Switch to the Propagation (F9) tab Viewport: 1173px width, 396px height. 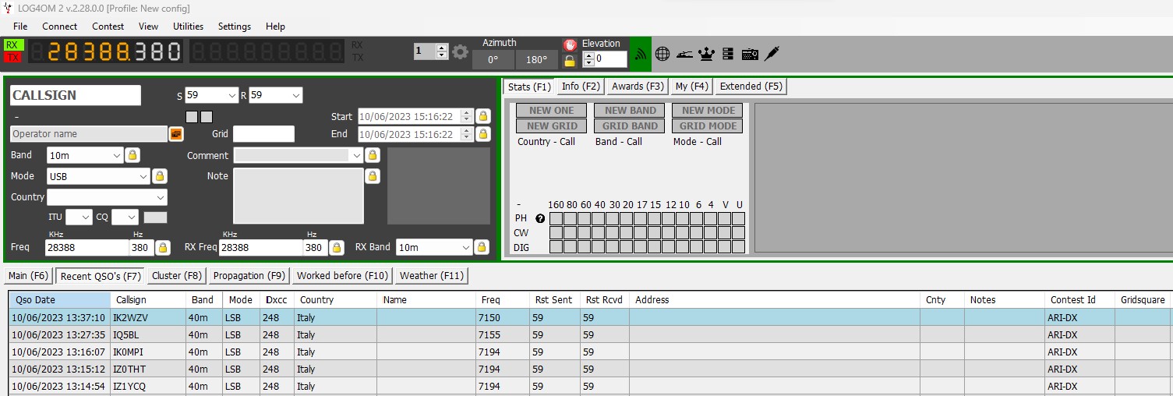click(249, 276)
